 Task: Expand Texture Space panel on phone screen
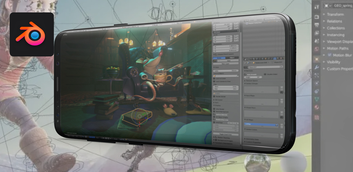pos(245,80)
